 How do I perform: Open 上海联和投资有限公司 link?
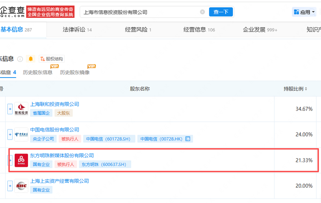tap(55, 104)
